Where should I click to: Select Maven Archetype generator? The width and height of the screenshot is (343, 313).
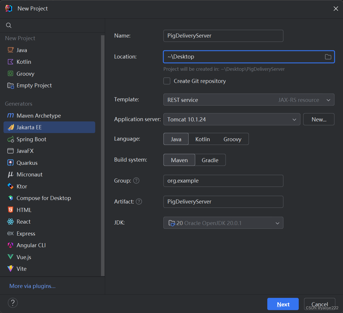pos(49,115)
